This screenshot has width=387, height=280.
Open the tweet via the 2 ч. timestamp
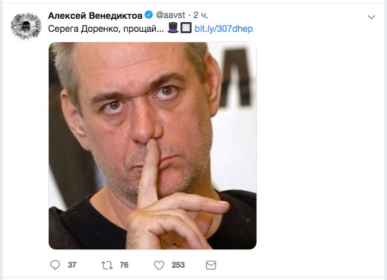point(201,16)
